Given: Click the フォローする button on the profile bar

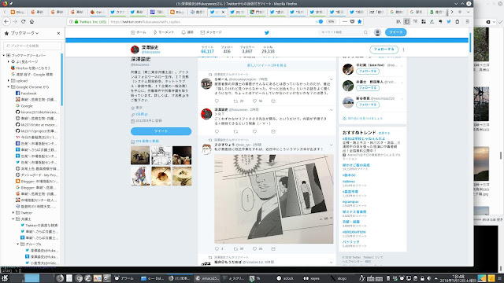Looking at the screenshot, I should (x=384, y=50).
